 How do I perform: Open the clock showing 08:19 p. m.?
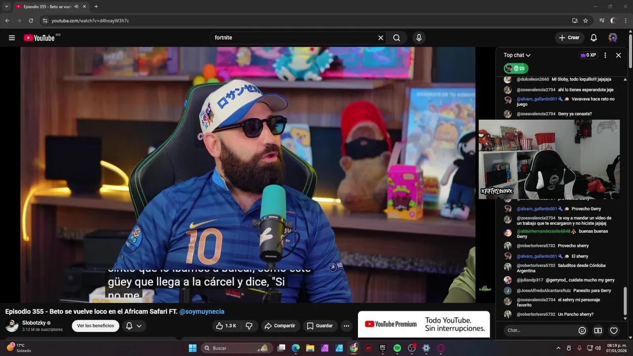point(616,348)
